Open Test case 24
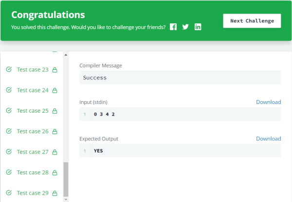This screenshot has width=292, height=202. pos(33,90)
